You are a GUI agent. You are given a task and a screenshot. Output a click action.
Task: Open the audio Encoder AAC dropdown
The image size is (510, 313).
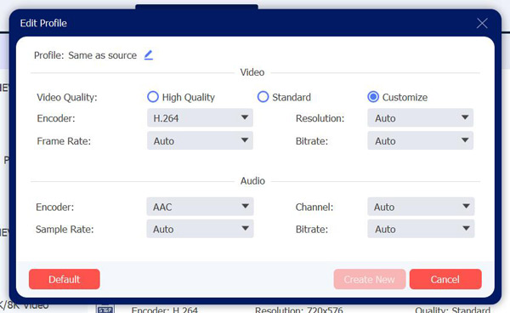coord(200,207)
